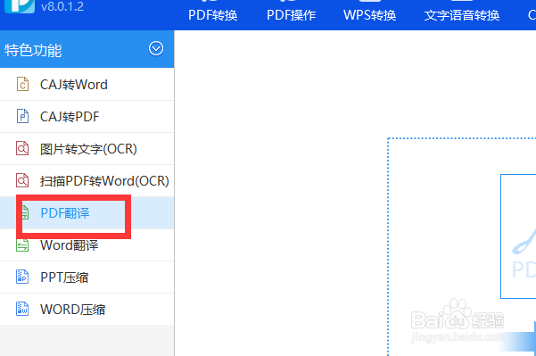Open the PDF转换 tab
The width and height of the screenshot is (536, 356).
(x=212, y=15)
